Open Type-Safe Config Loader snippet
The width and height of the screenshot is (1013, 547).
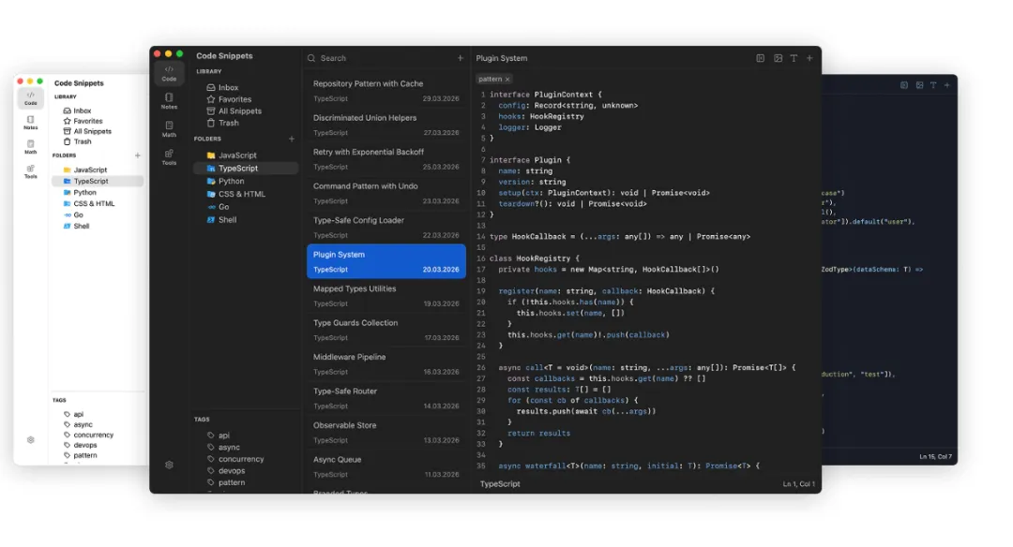coord(386,227)
